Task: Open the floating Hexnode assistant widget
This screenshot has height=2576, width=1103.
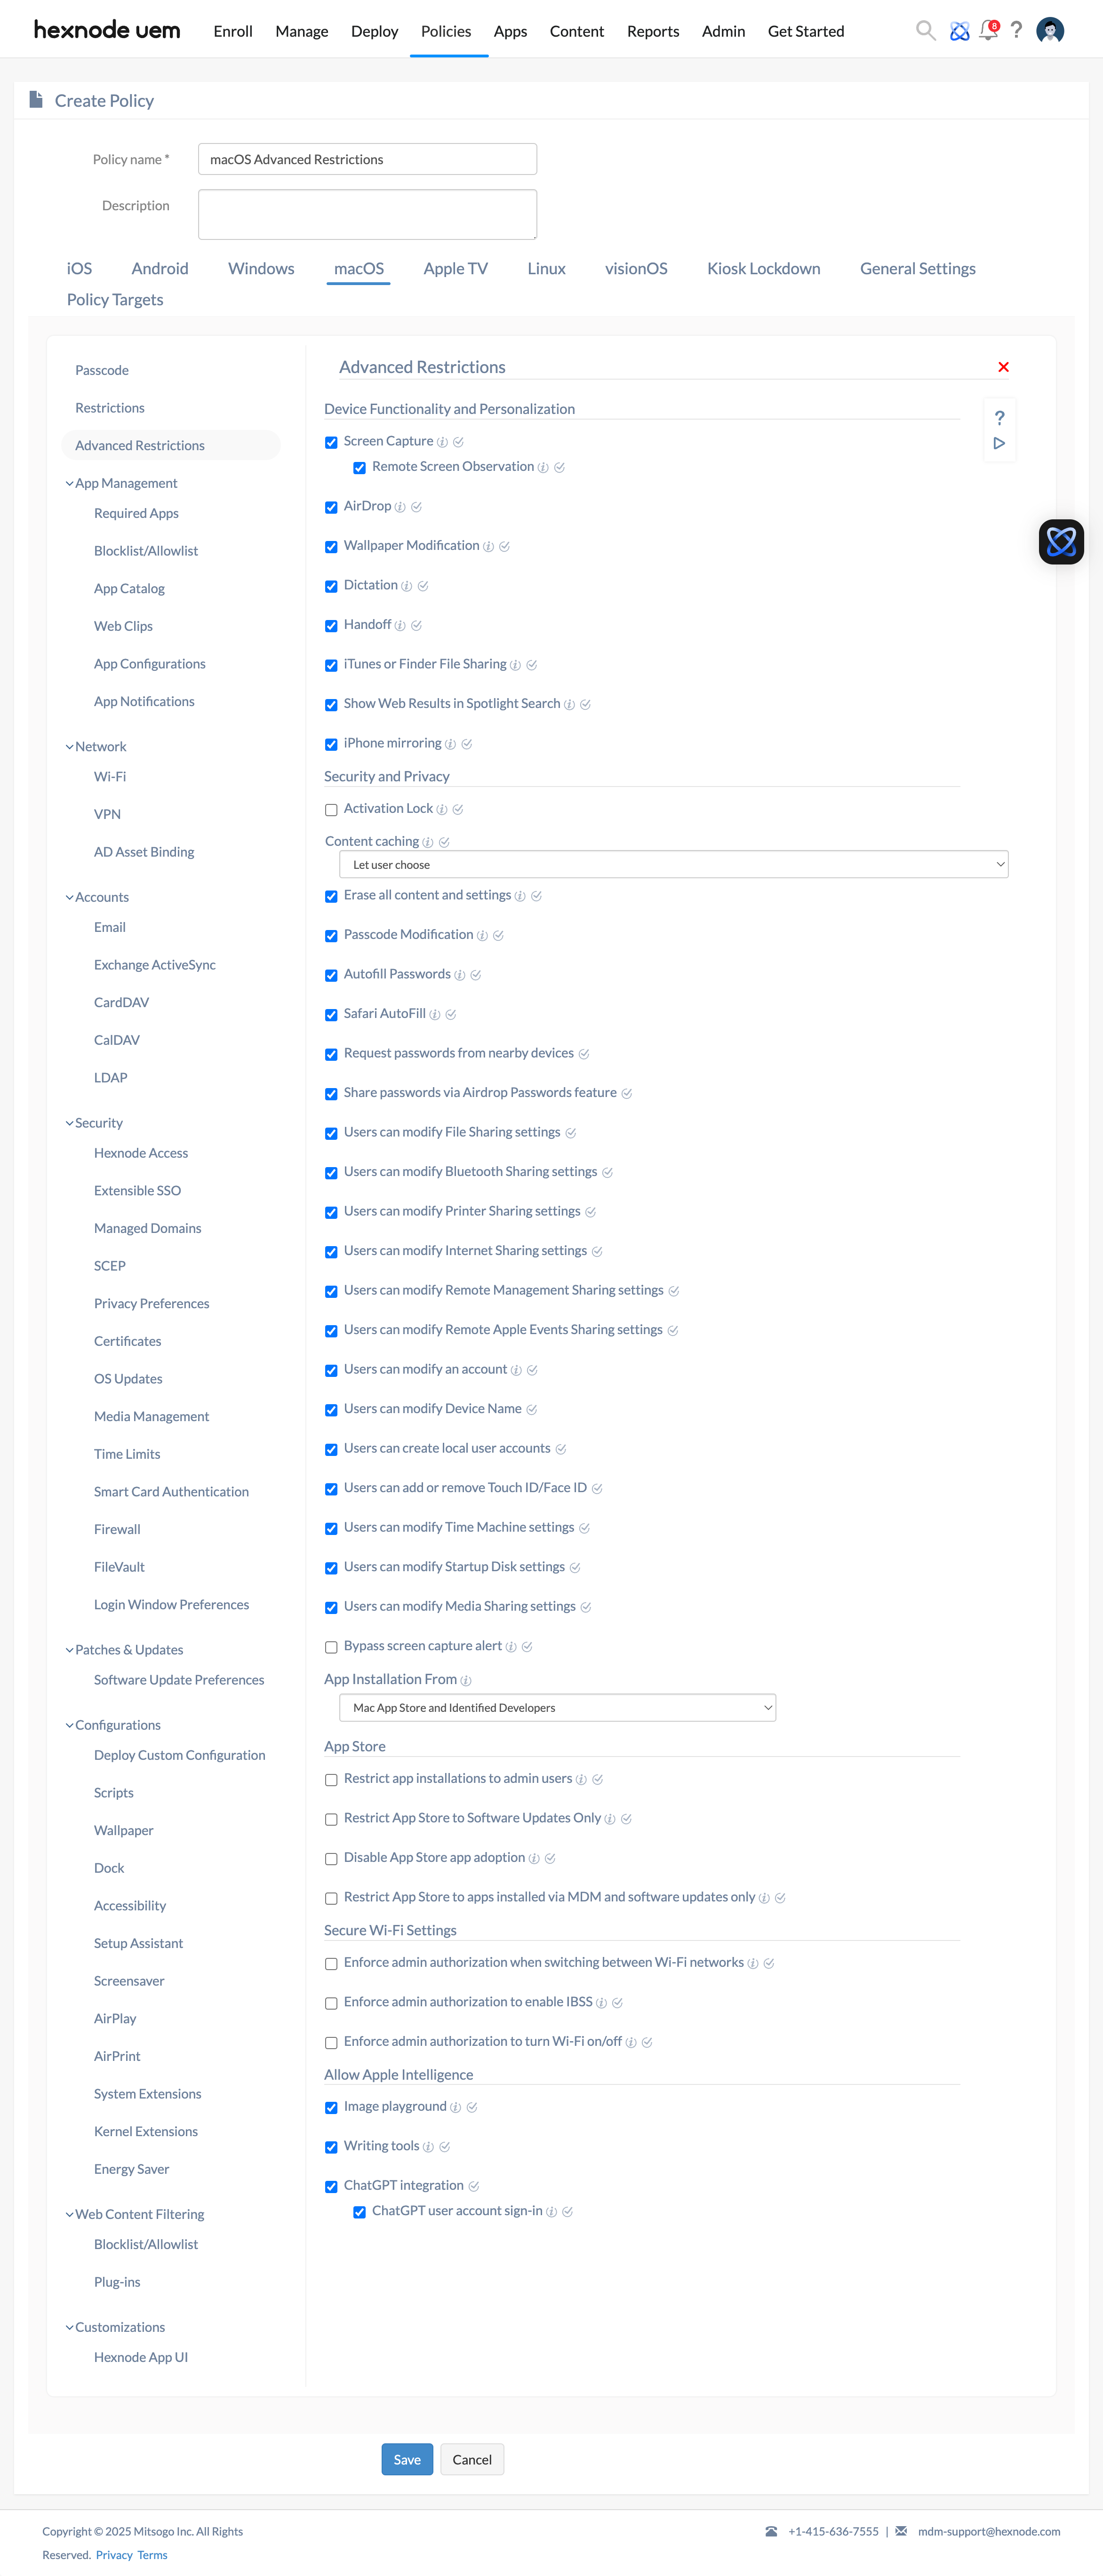Action: click(x=1061, y=542)
